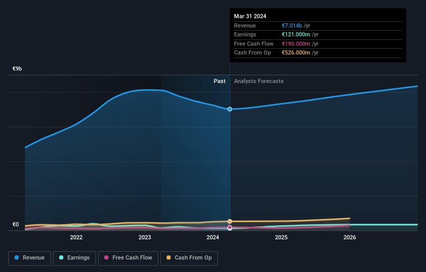Click the €7.014b revenue value
Viewport: 426px width, 272px height.
[292, 25]
